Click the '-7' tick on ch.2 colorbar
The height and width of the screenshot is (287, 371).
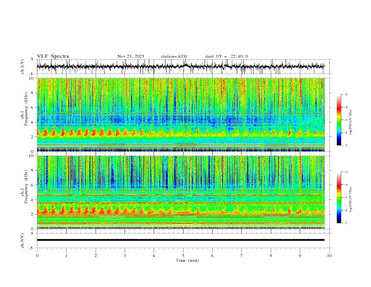tap(345, 223)
